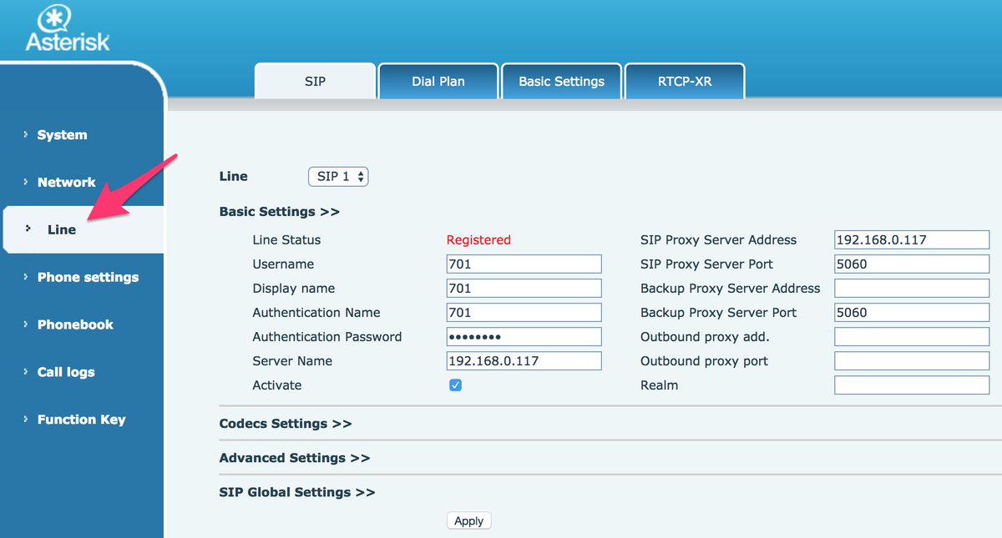
Task: Click the arrow bullet beside Line
Action: (29, 228)
